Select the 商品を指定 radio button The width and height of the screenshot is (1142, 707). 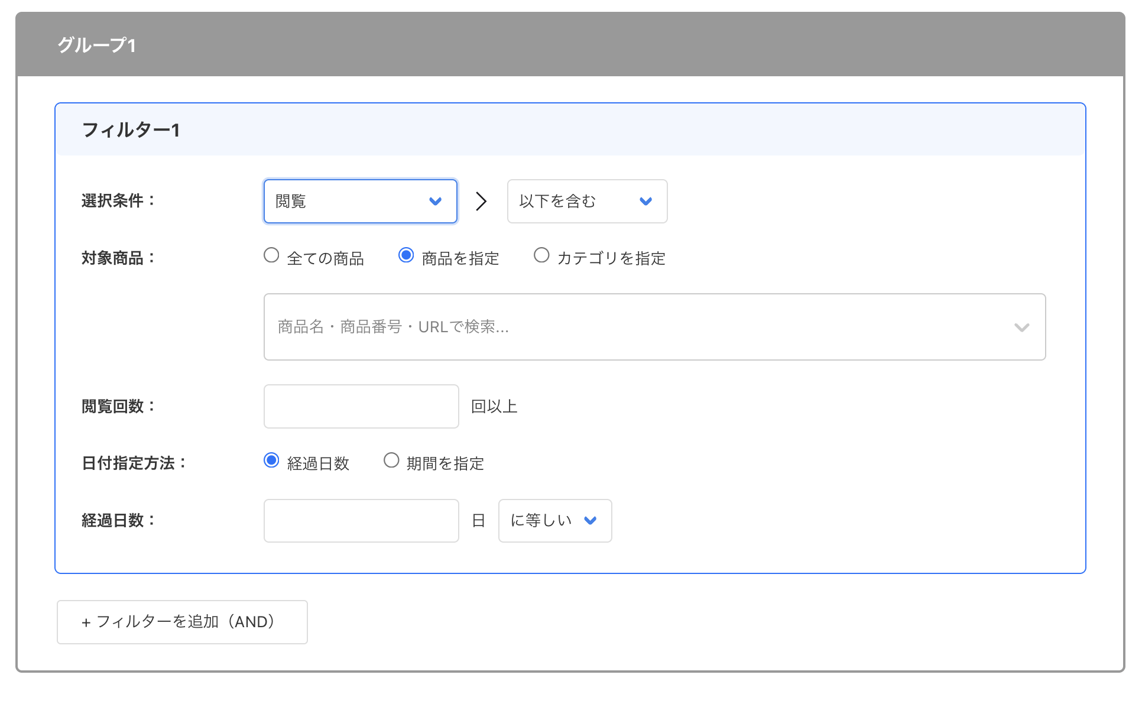pos(406,255)
